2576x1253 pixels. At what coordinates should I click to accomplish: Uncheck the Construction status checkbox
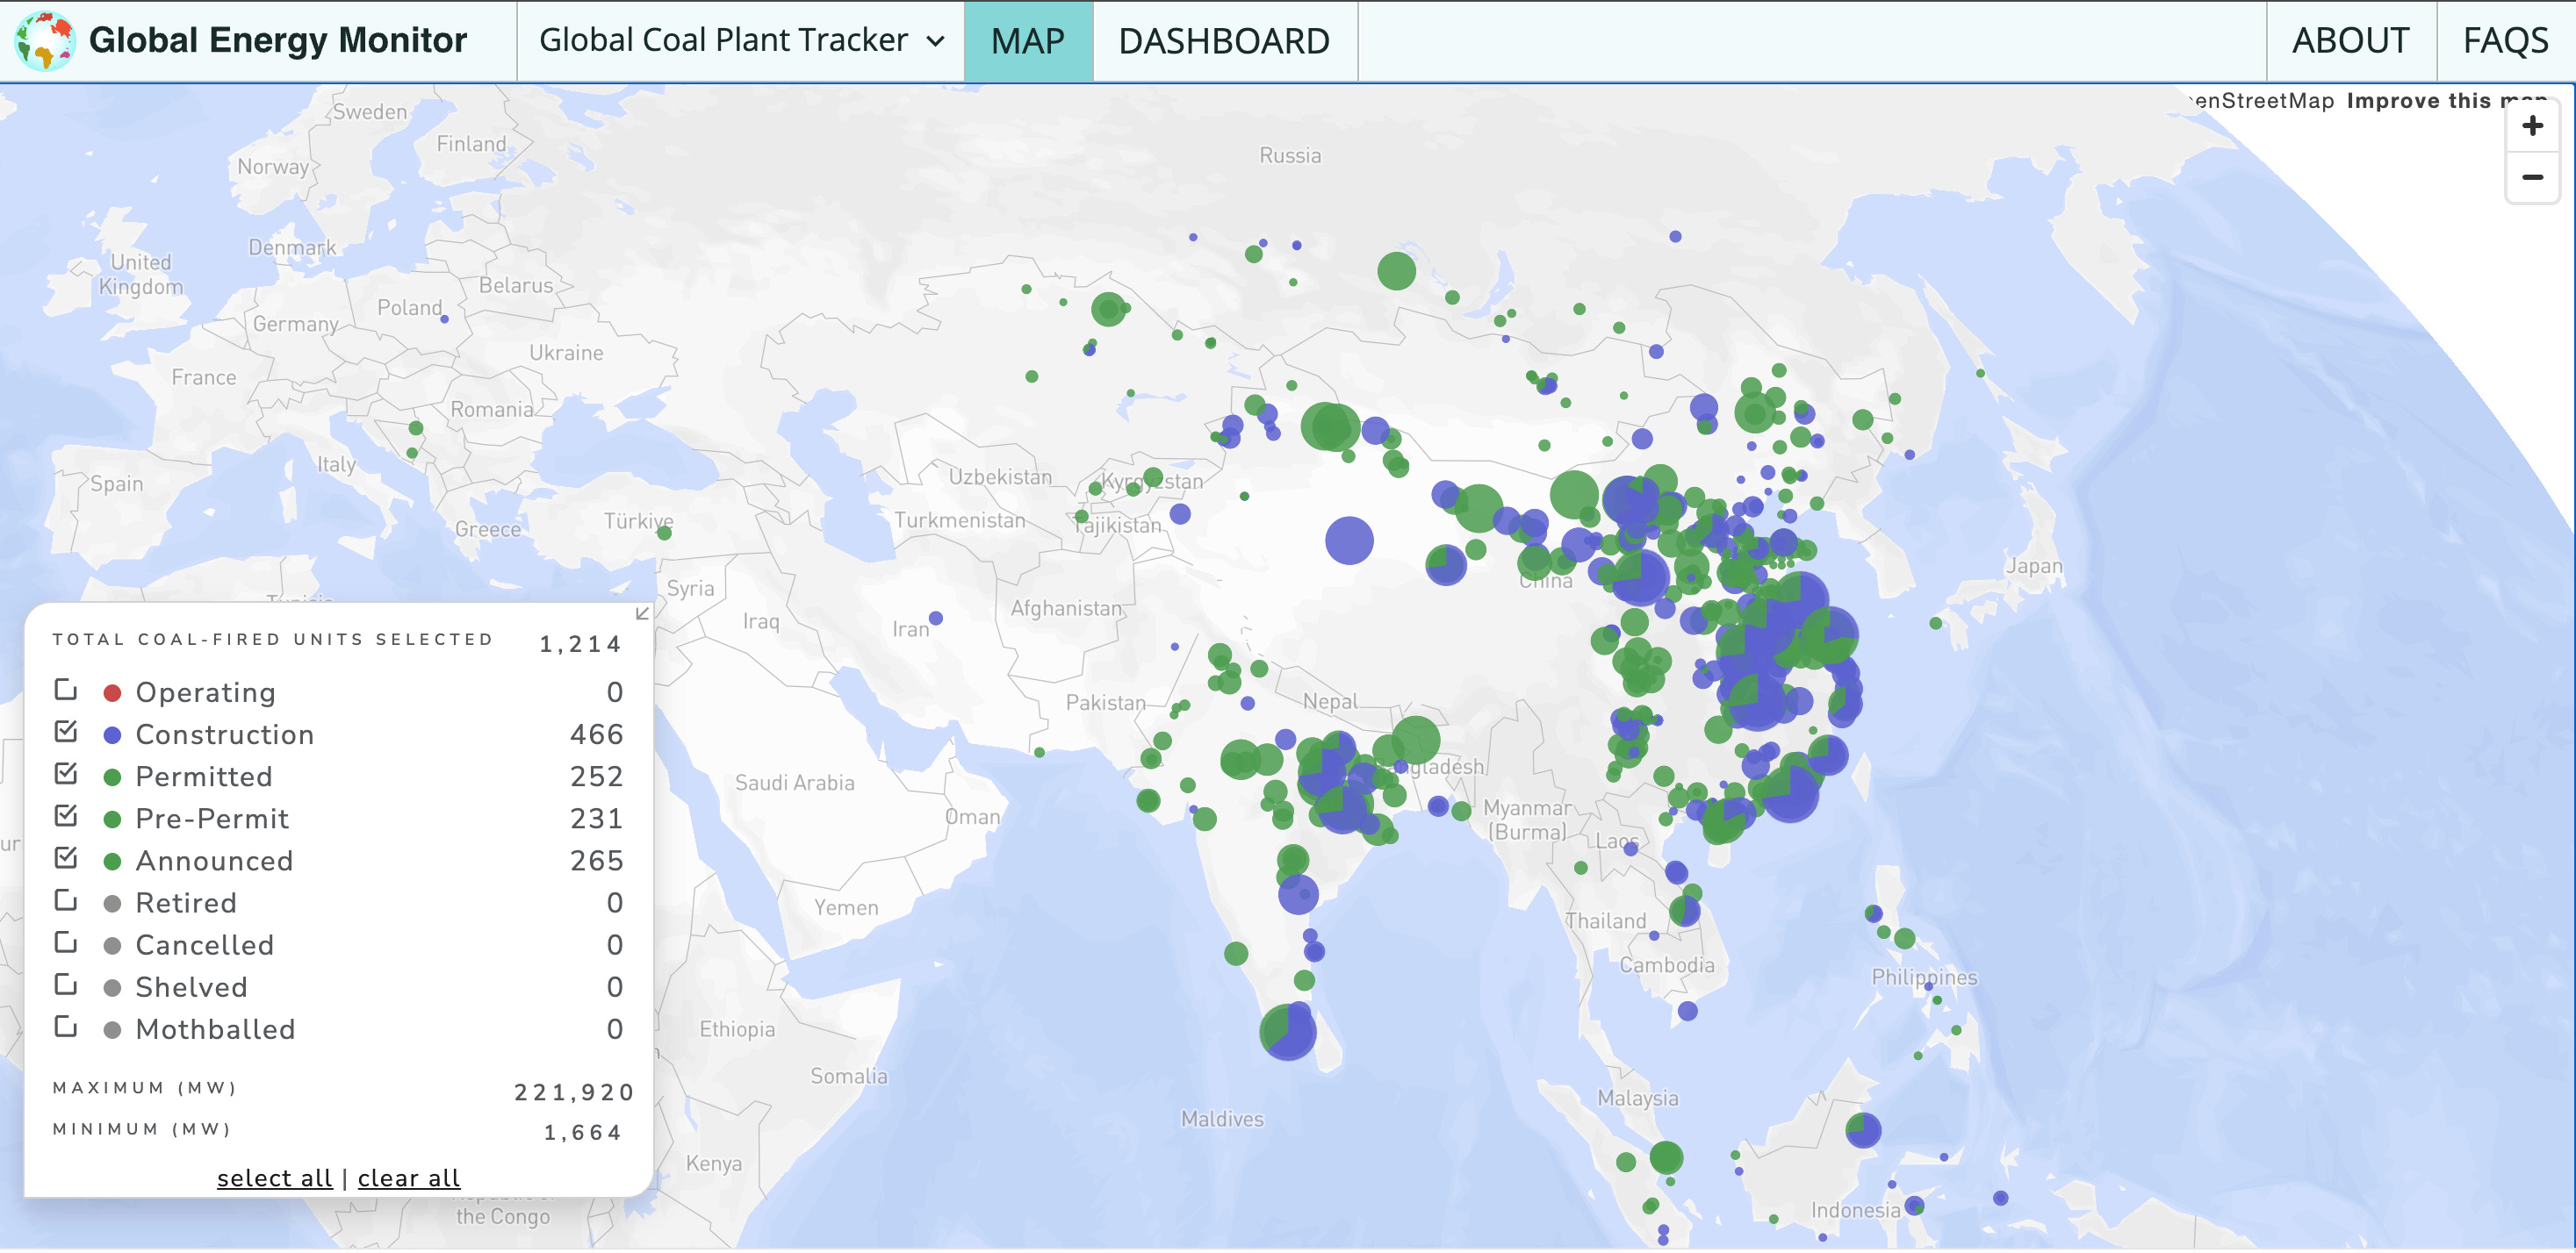click(x=66, y=733)
